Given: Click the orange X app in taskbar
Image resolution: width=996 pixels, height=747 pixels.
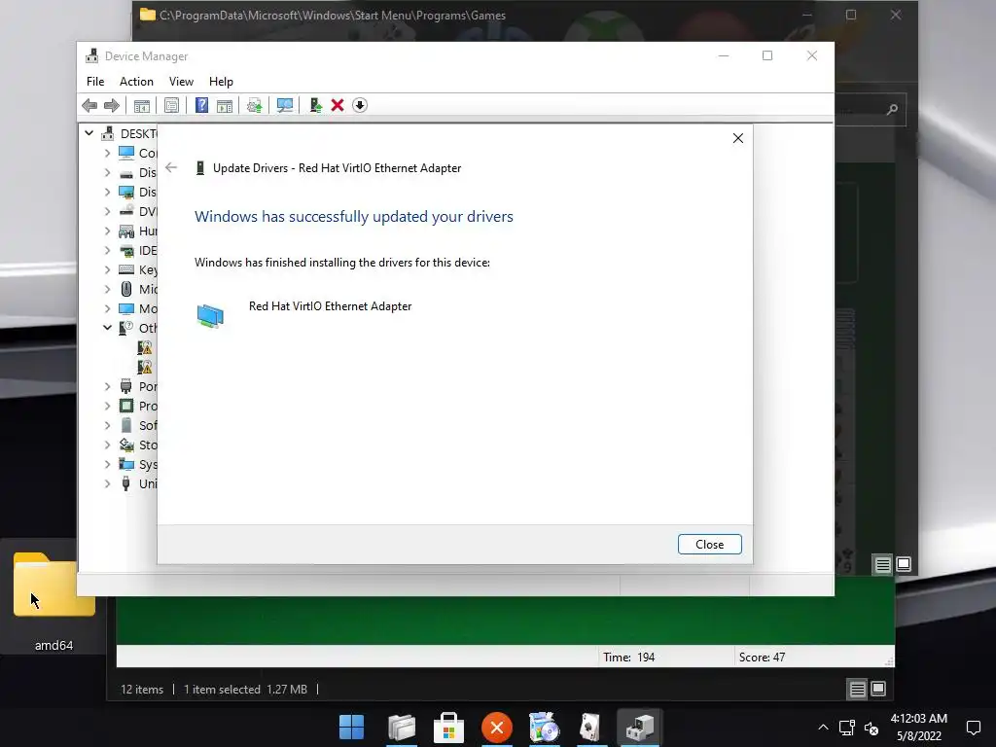Looking at the screenshot, I should click(497, 728).
